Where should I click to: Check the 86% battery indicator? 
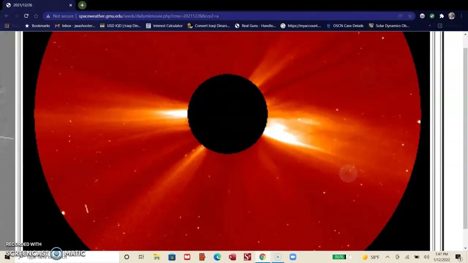coord(339,257)
